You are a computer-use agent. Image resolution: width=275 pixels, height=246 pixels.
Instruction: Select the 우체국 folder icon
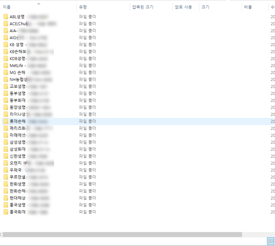[x=6, y=170]
